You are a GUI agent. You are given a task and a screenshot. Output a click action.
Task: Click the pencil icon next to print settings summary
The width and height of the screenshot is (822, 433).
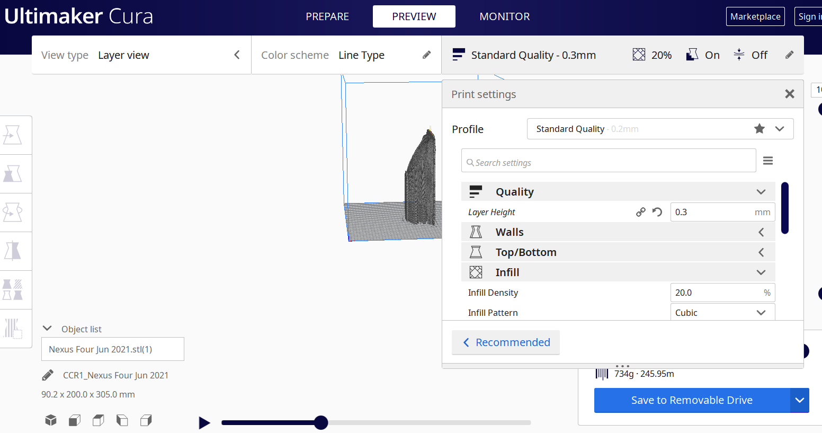tap(789, 55)
